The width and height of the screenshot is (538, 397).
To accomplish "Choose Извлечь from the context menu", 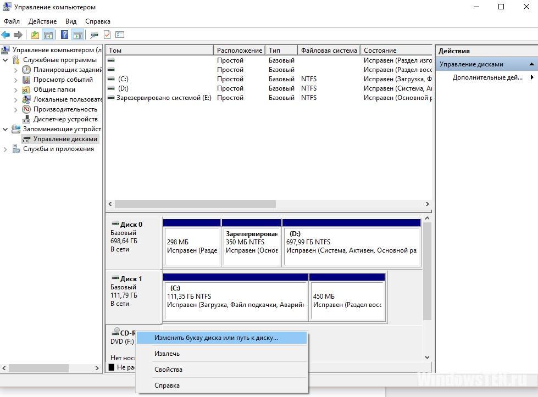I will pyautogui.click(x=221, y=354).
